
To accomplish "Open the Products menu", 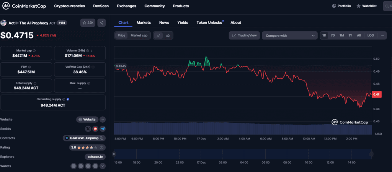I will coord(181,6).
